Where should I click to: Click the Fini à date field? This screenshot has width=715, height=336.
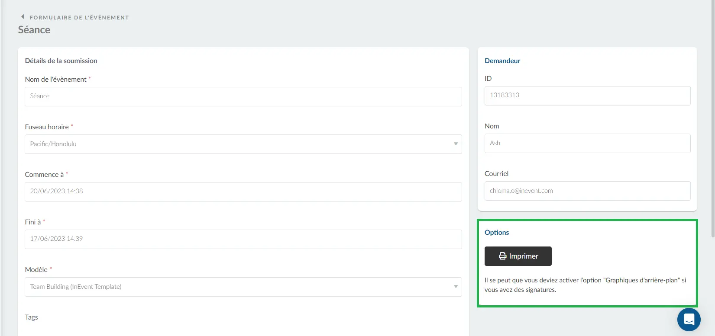click(243, 239)
